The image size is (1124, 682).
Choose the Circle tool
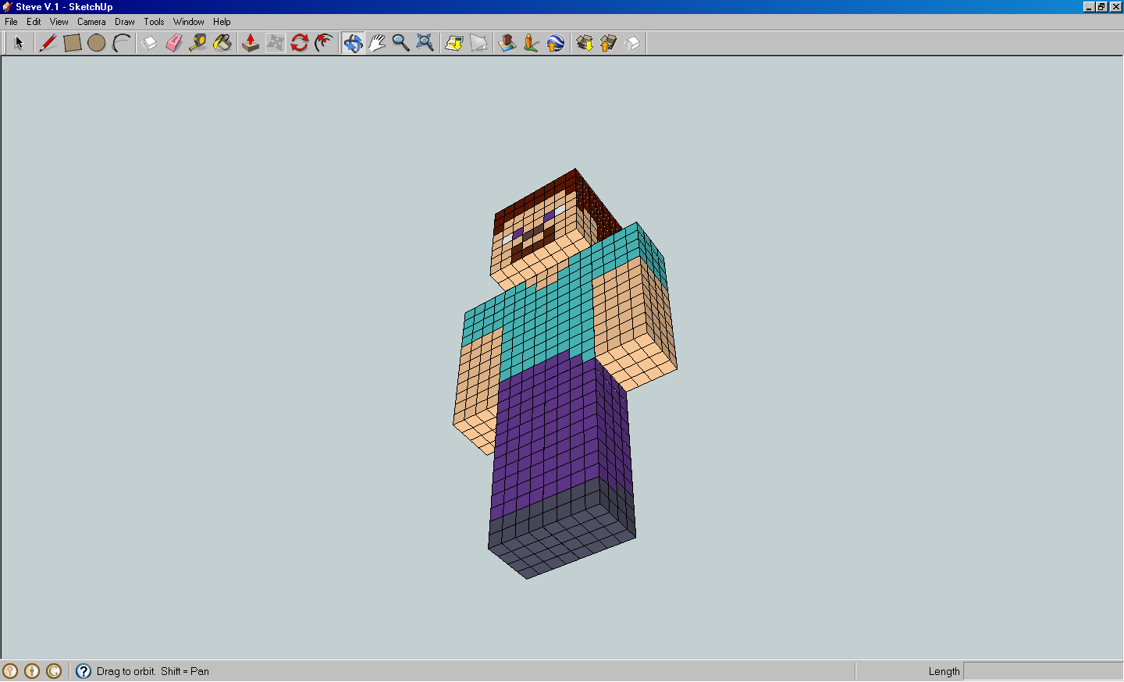click(x=96, y=43)
